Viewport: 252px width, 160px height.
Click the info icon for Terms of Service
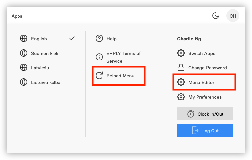pos(99,57)
